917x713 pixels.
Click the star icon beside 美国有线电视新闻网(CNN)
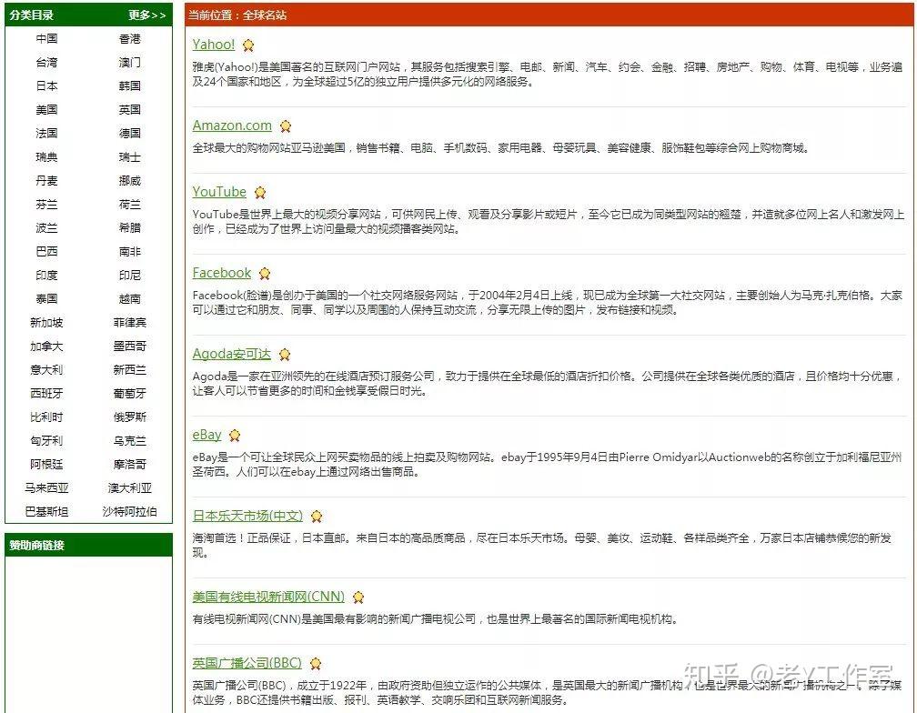(358, 598)
